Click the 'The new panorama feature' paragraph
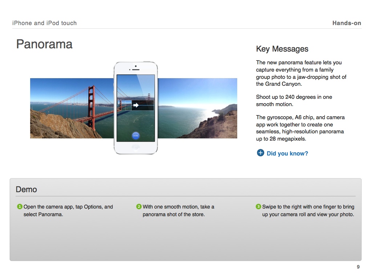The image size is (372, 279). (301, 73)
